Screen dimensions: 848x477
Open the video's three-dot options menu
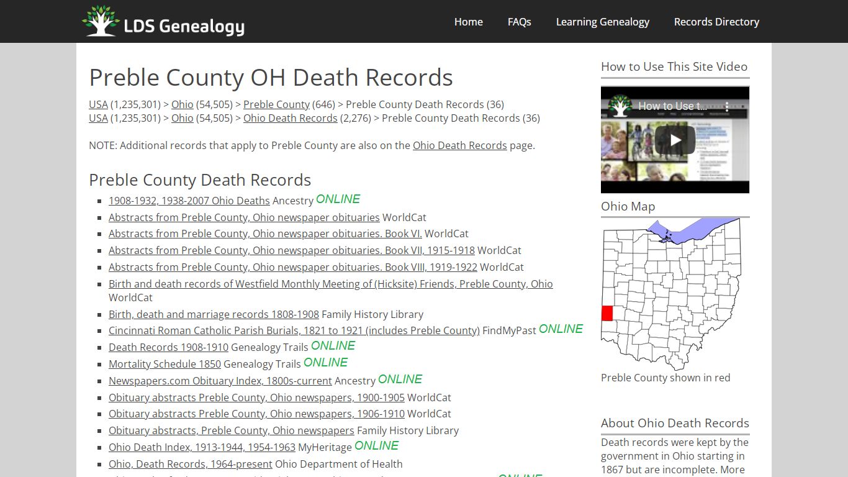pyautogui.click(x=727, y=106)
